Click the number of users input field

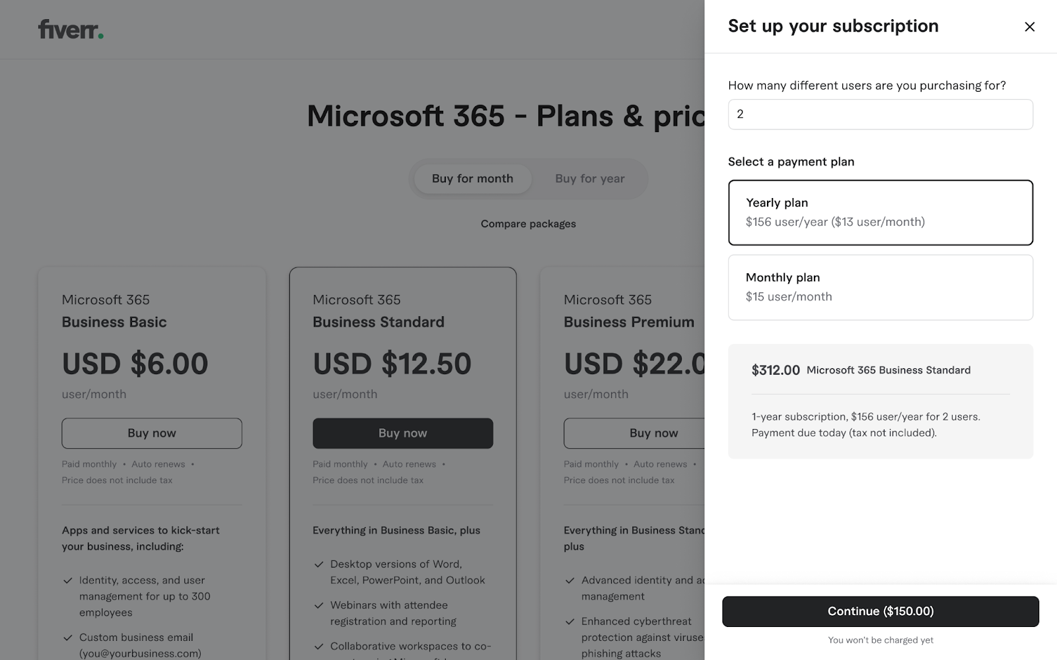(880, 114)
